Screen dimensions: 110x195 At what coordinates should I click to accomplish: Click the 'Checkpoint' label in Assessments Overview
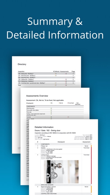[30, 103]
